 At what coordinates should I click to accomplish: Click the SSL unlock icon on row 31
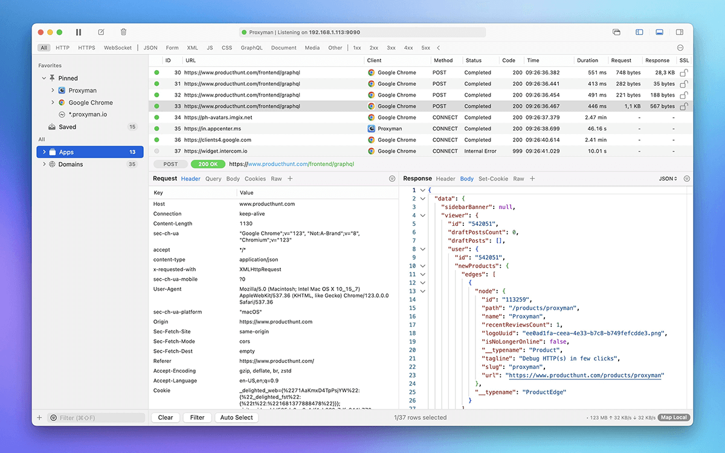click(x=684, y=84)
